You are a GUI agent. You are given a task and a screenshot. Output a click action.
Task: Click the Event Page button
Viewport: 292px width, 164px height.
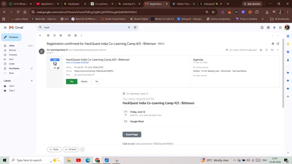[x=132, y=134]
